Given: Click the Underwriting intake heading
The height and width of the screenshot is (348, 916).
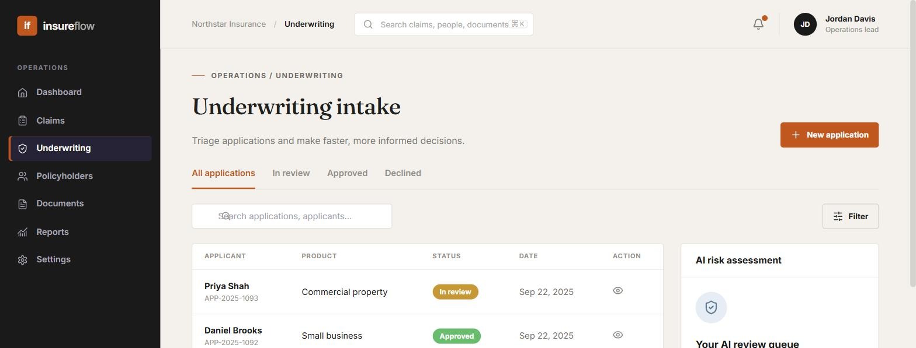Looking at the screenshot, I should 296,107.
